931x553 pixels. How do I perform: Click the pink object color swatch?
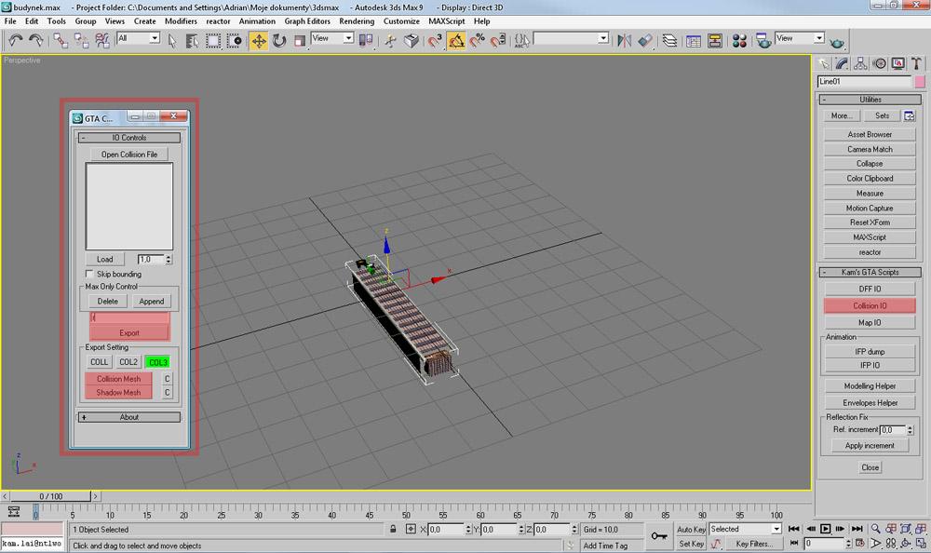[x=919, y=82]
